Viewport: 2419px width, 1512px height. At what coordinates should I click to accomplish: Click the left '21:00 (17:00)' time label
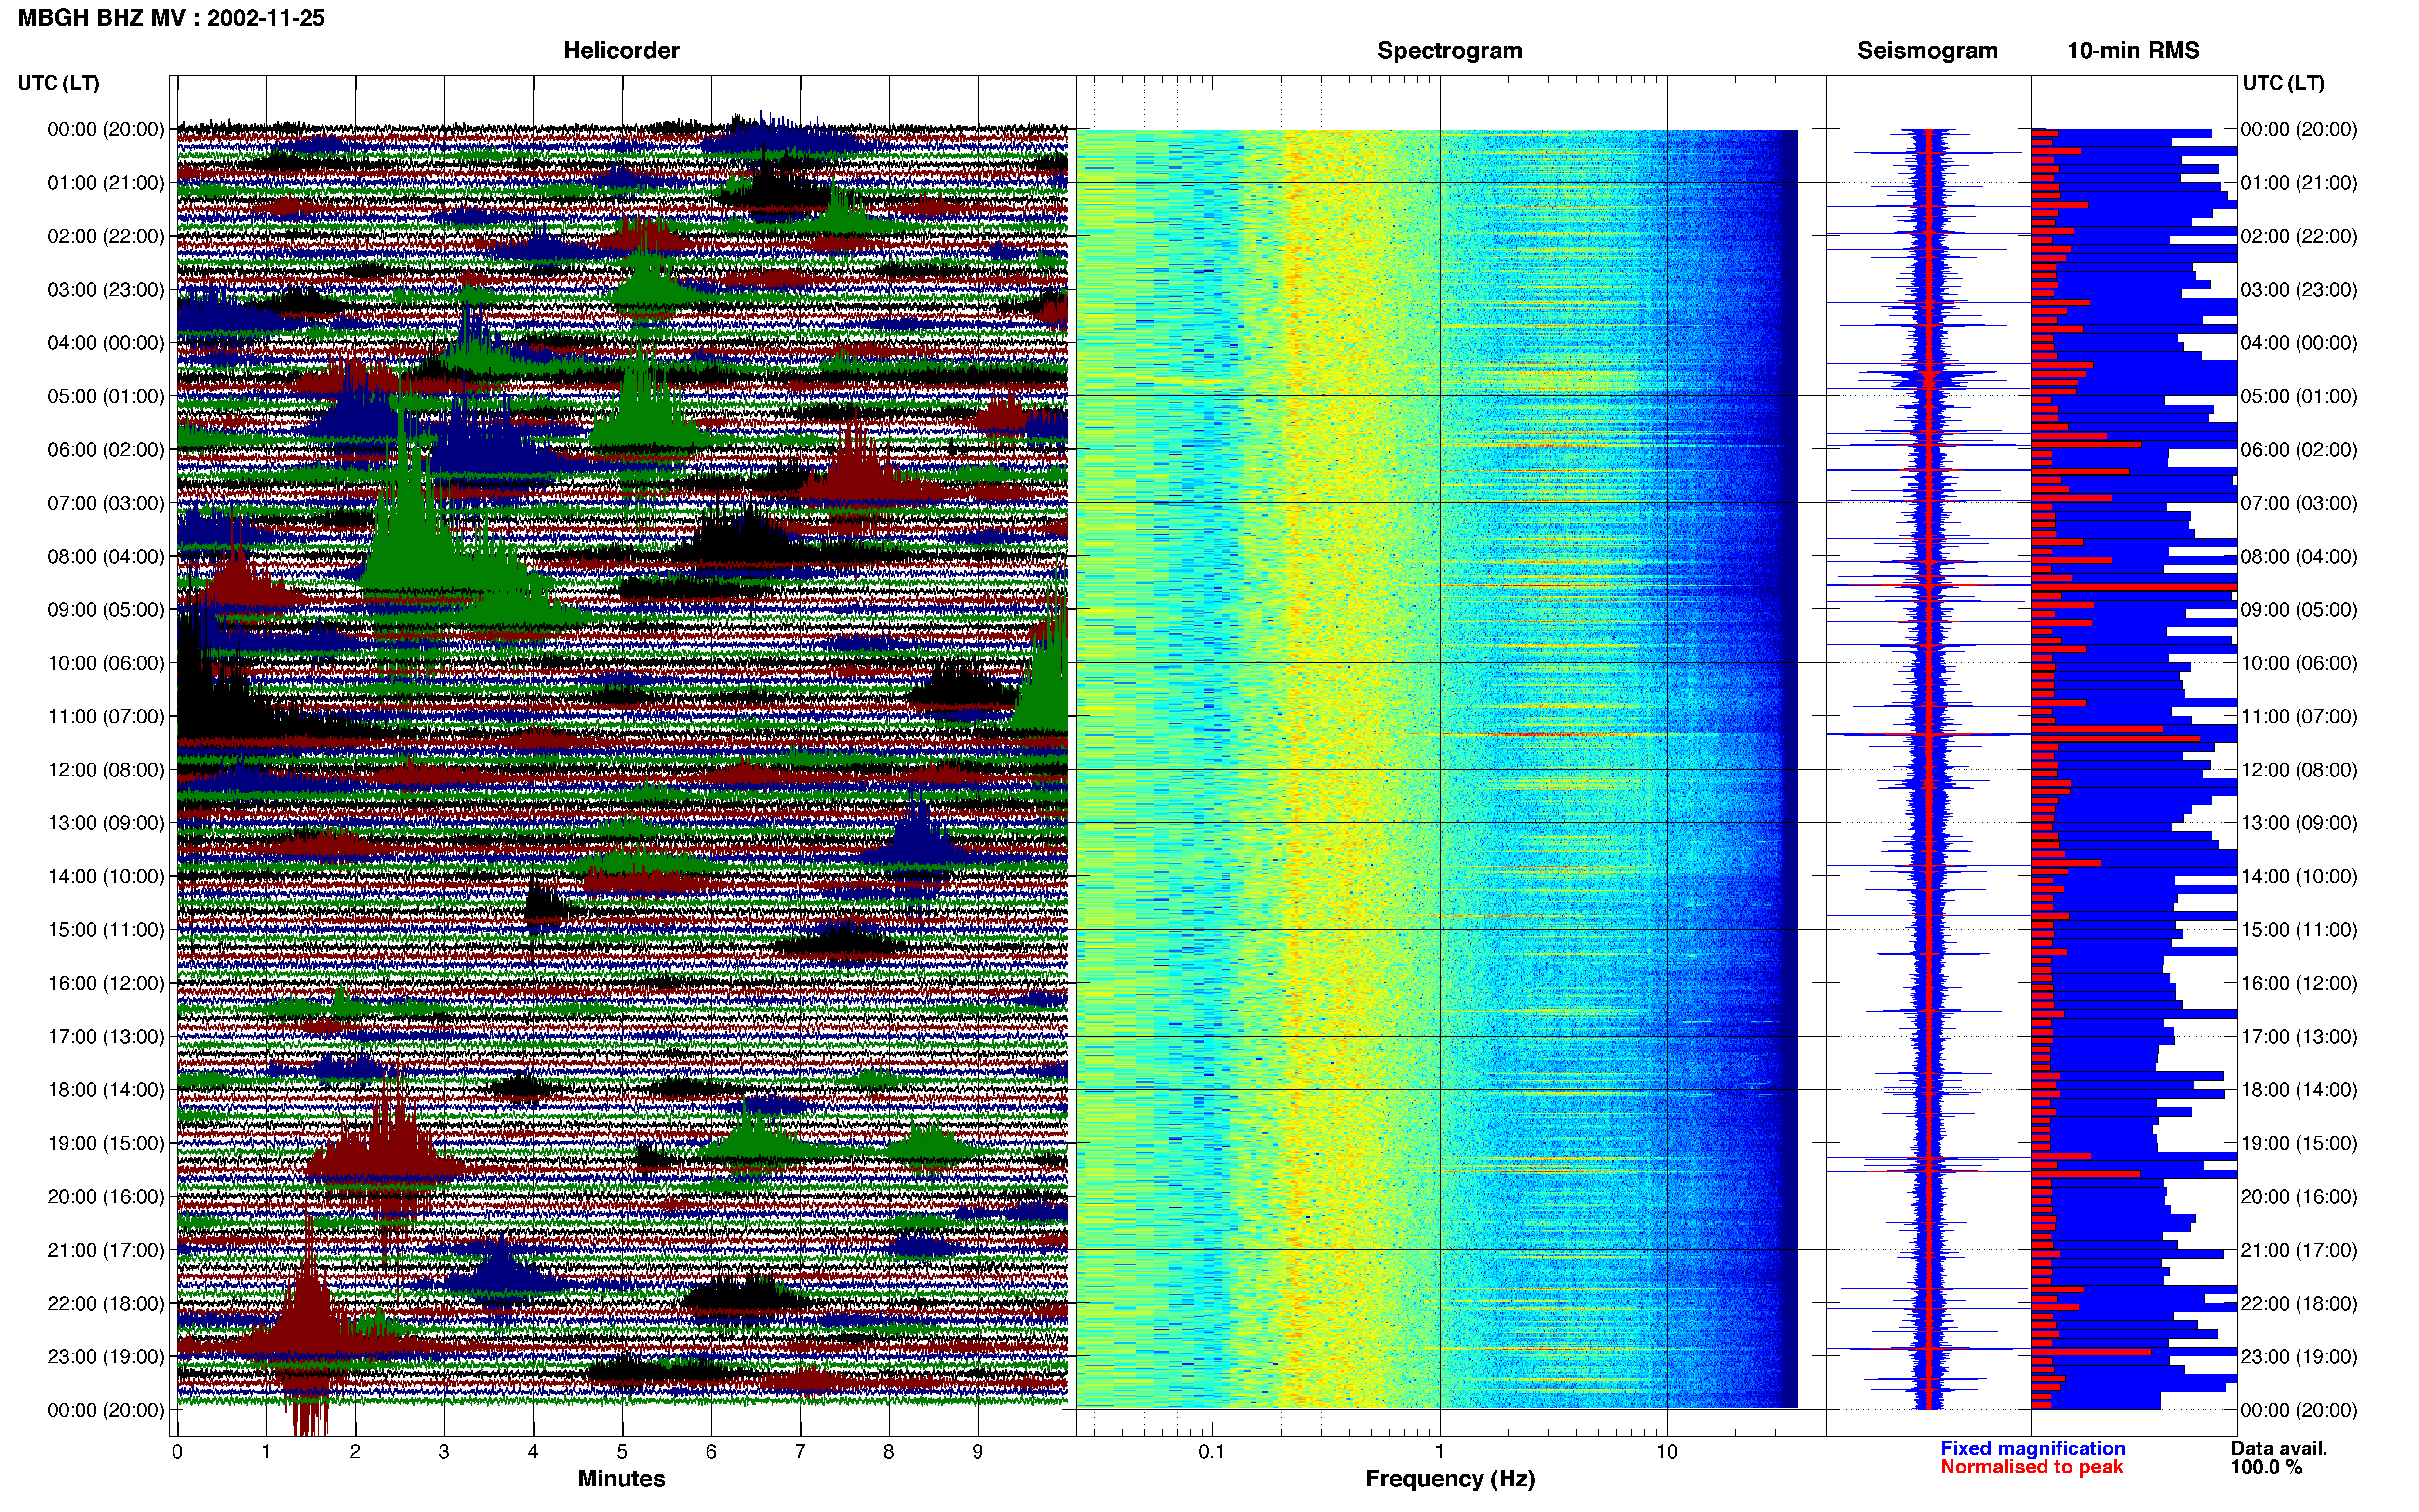tap(106, 1250)
